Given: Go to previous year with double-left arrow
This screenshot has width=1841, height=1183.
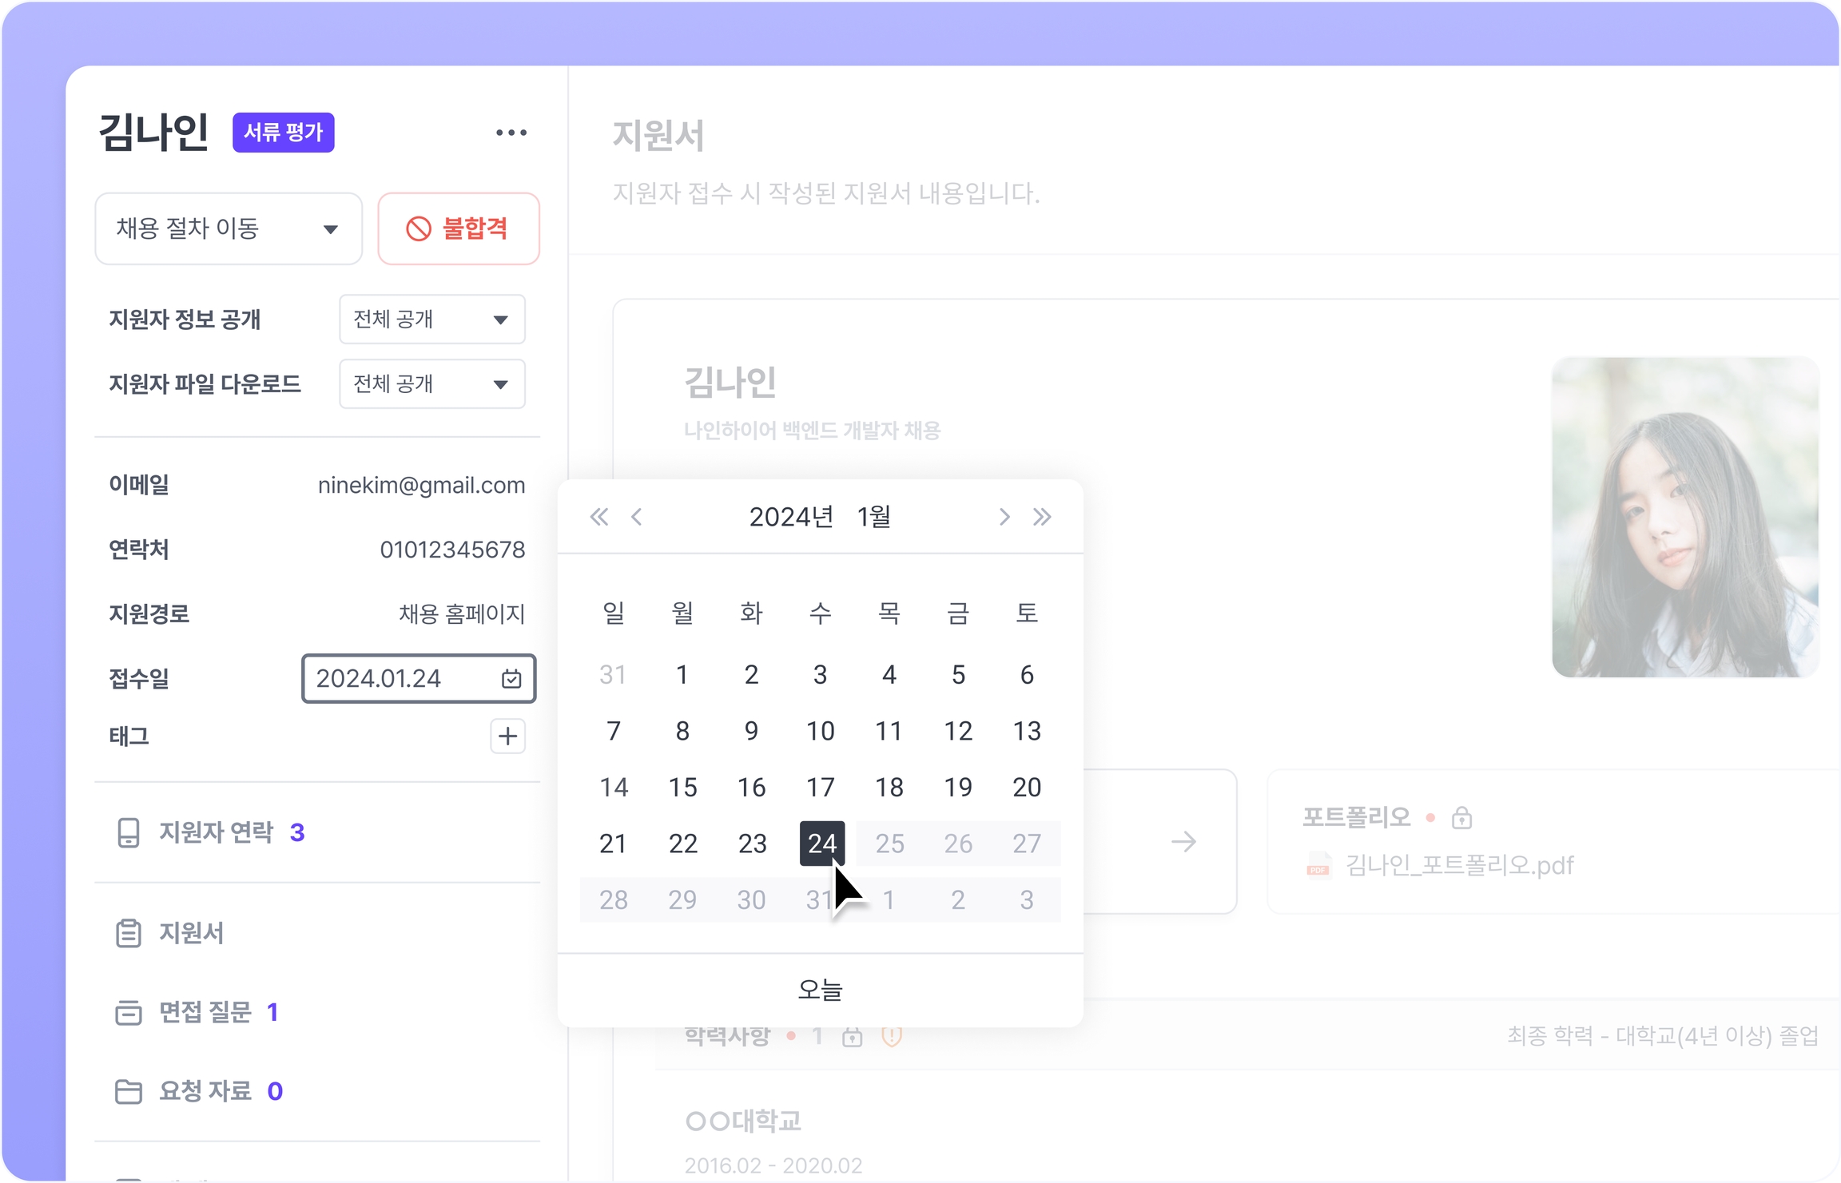Looking at the screenshot, I should click(x=598, y=517).
